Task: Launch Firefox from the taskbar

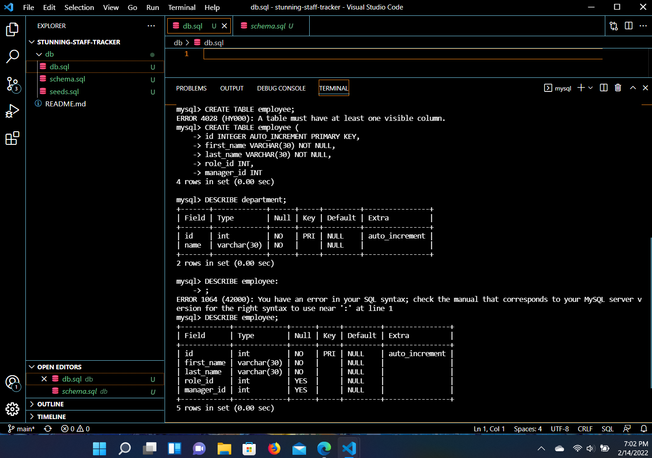Action: click(274, 448)
